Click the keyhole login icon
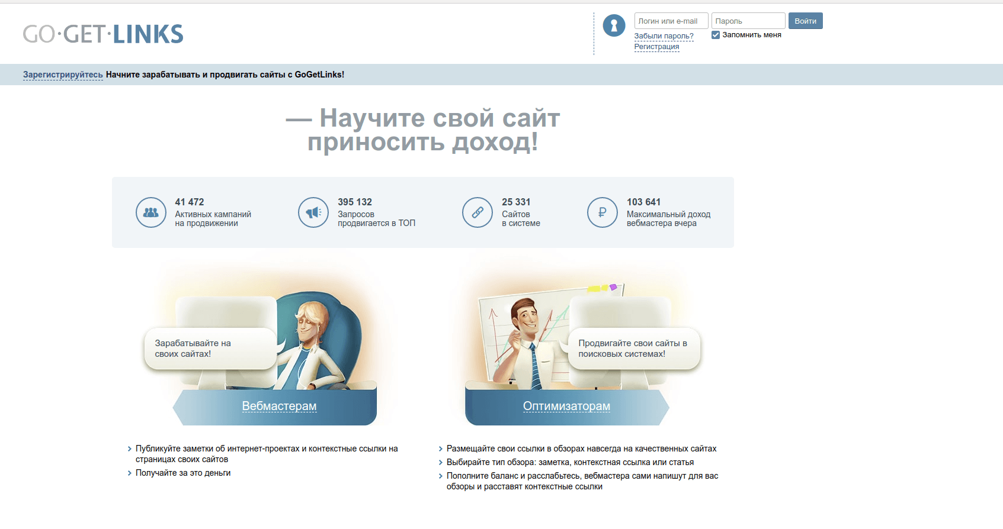This screenshot has width=1003, height=529. coord(614,25)
